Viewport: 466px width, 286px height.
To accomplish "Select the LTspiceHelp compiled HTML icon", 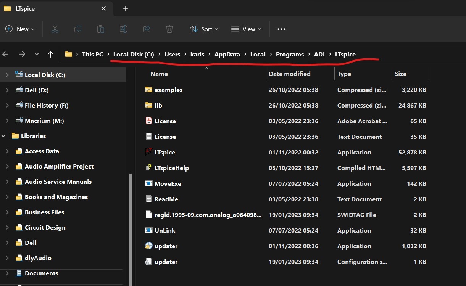I will [149, 168].
